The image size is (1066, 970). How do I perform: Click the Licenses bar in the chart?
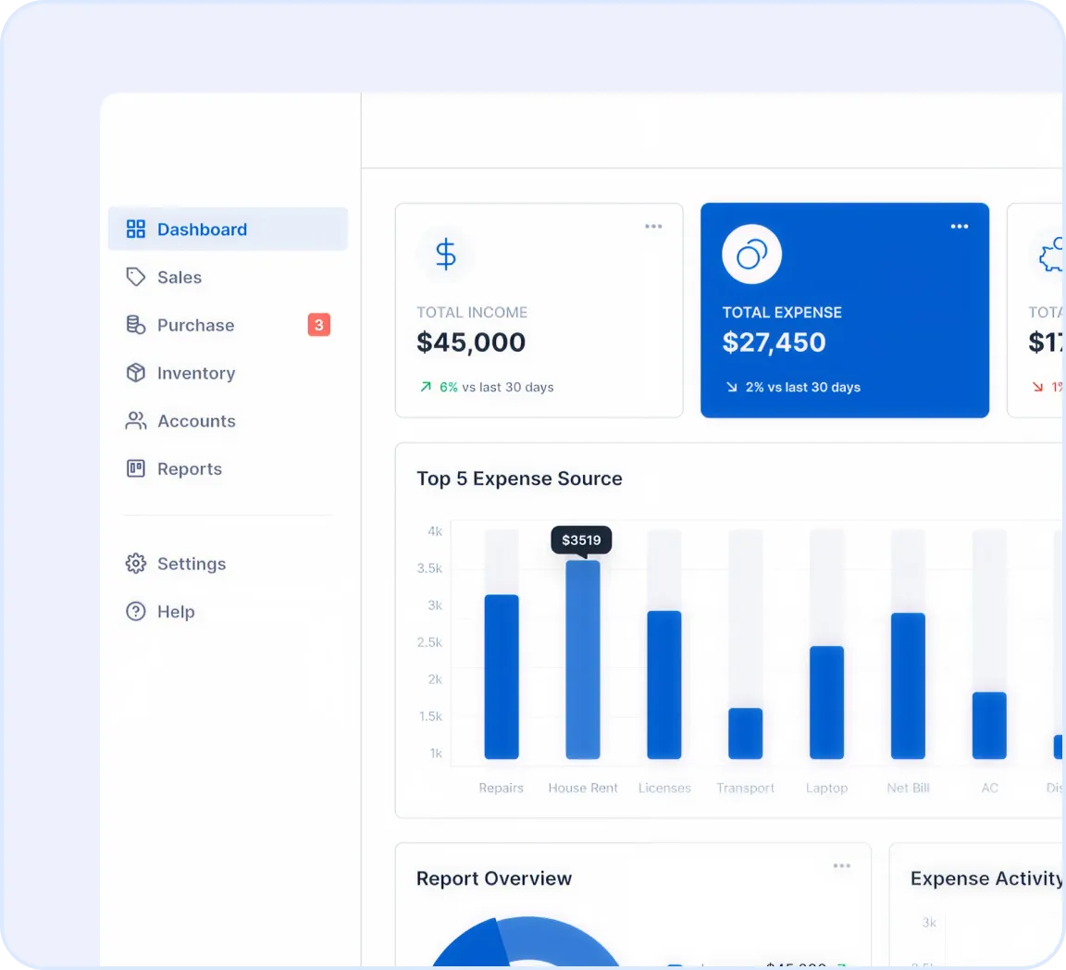pyautogui.click(x=664, y=684)
